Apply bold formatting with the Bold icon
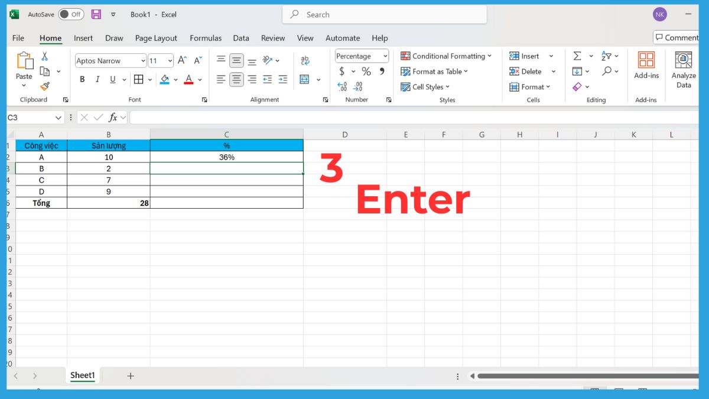The image size is (709, 399). (x=82, y=79)
